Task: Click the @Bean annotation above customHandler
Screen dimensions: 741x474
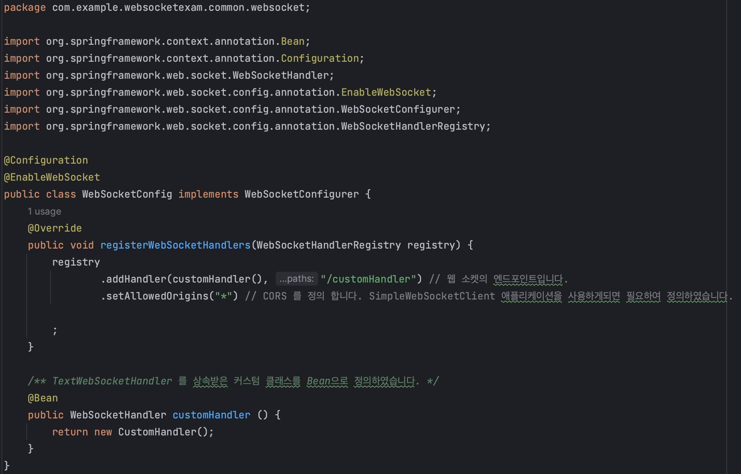Action: pos(43,398)
